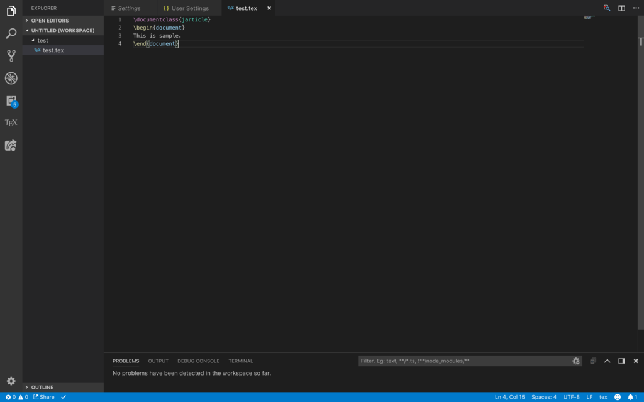The image size is (644, 402).
Task: Click the \documentclass{jarticle} code line
Action: (172, 19)
